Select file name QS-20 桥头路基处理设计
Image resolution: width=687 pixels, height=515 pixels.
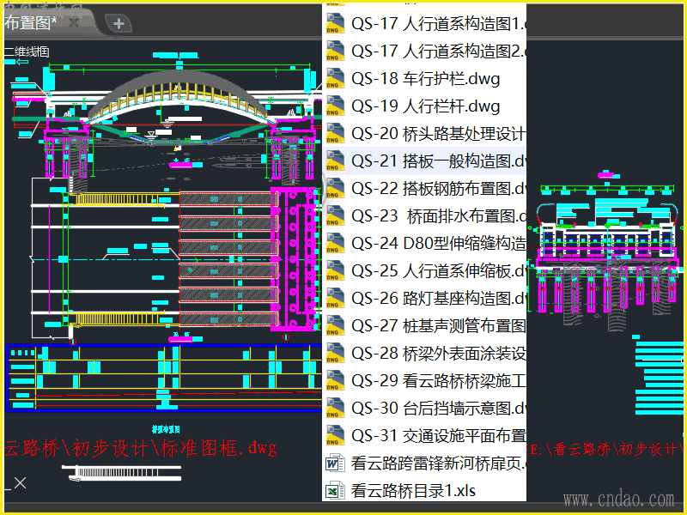439,134
